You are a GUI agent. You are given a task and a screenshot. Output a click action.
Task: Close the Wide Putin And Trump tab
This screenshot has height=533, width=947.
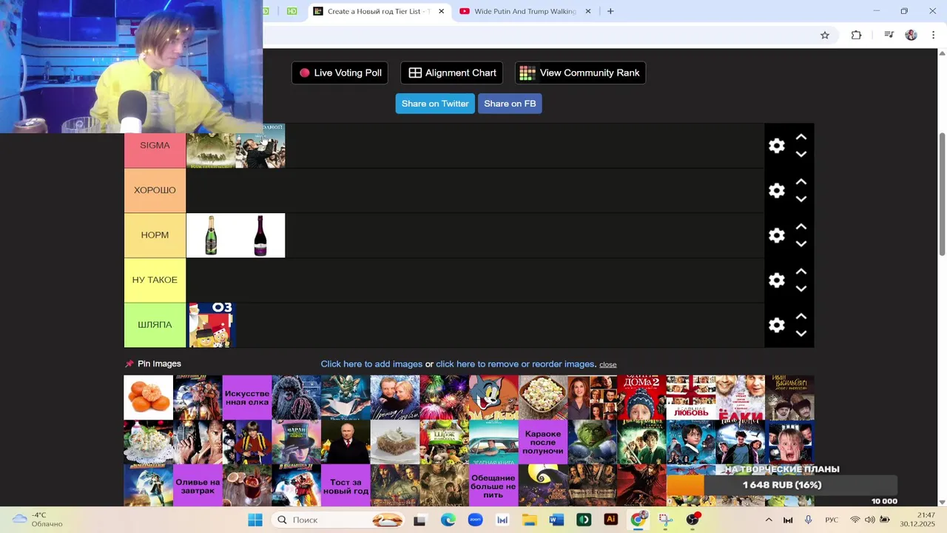point(588,11)
